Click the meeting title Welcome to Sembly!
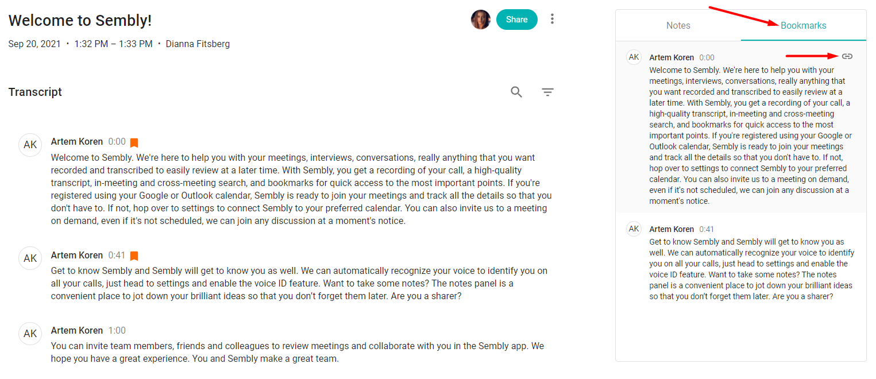The width and height of the screenshot is (876, 379). (80, 21)
